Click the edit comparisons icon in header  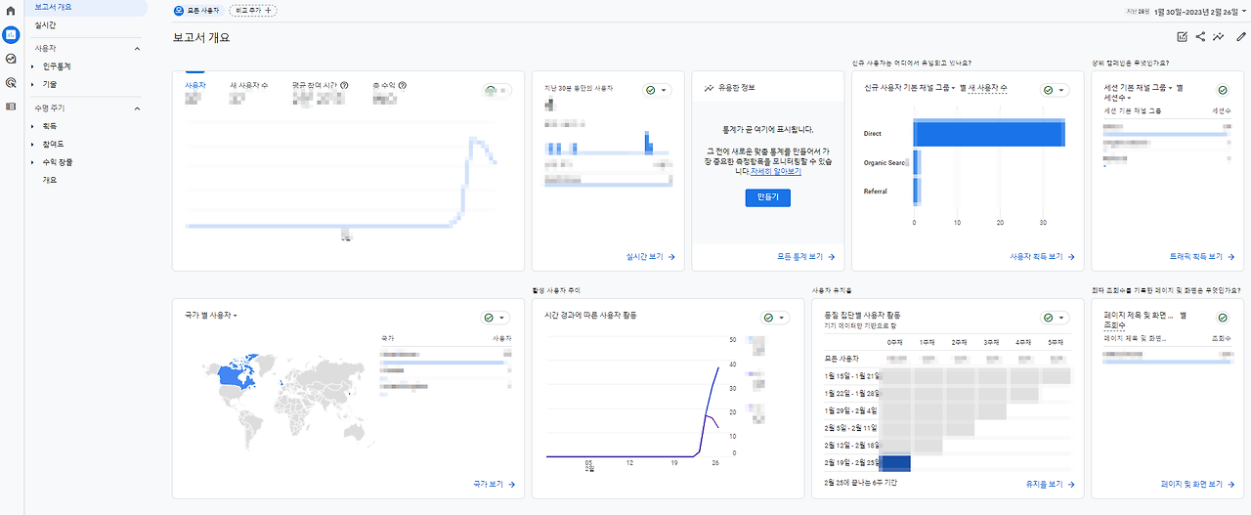(x=1183, y=37)
